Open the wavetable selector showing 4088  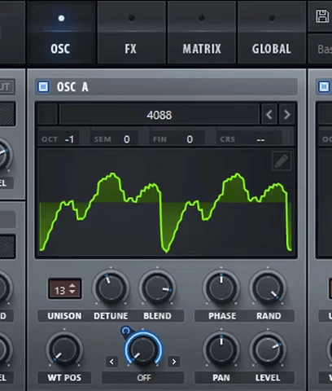tap(159, 115)
